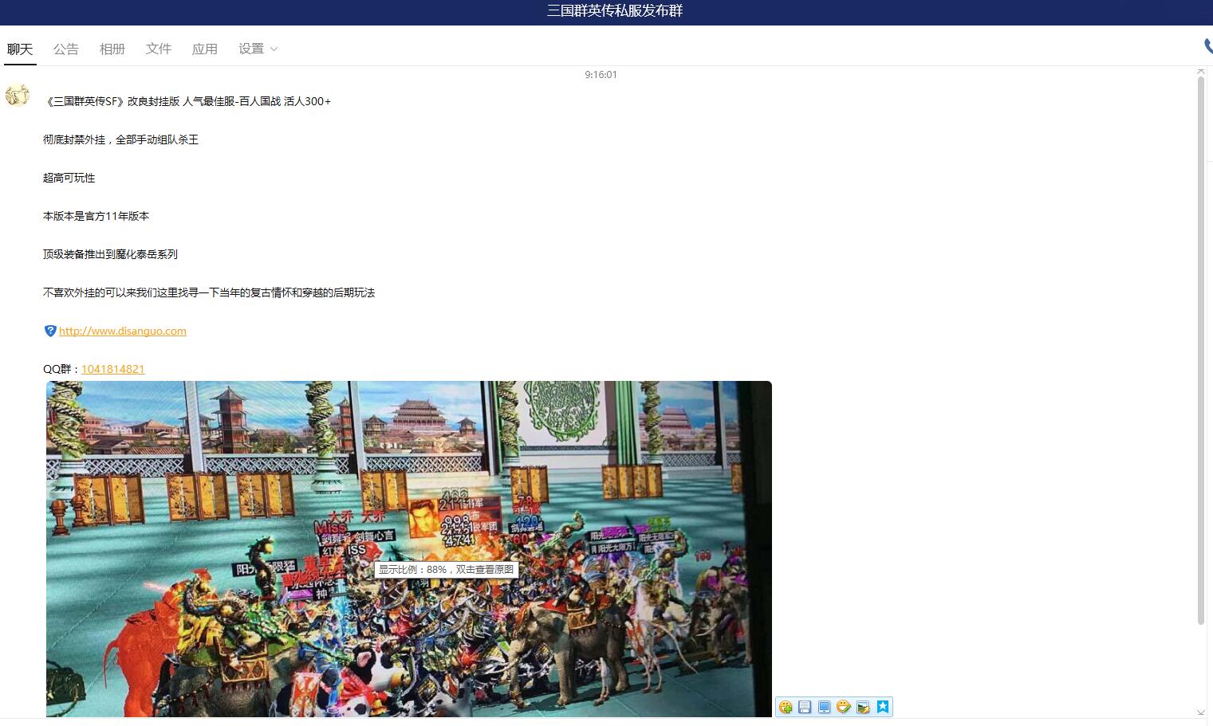Click the line 本版本是官方11年版本
This screenshot has width=1213, height=726.
pyautogui.click(x=96, y=216)
